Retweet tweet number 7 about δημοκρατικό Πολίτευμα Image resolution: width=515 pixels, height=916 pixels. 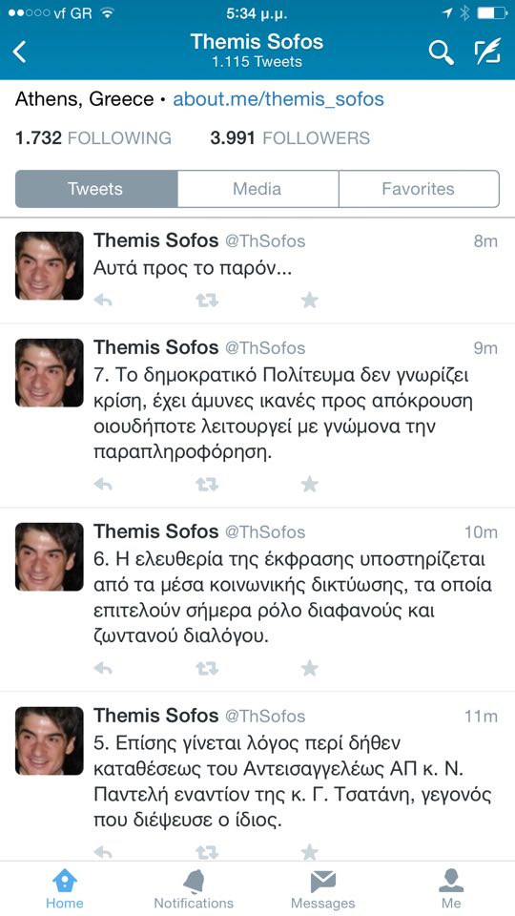(x=207, y=485)
